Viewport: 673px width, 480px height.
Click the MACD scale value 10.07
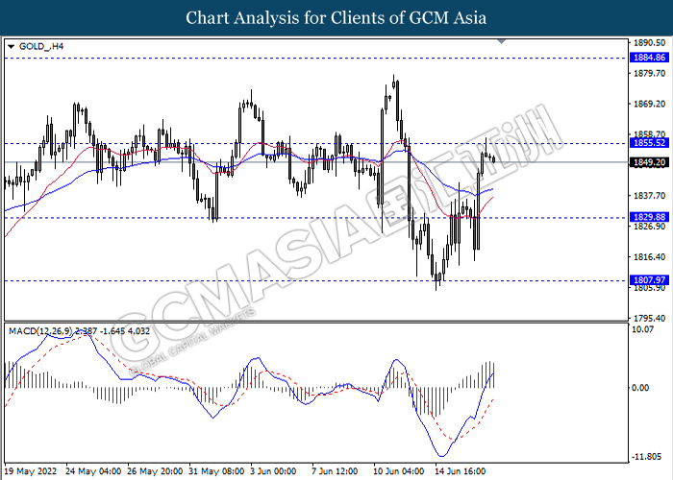[643, 329]
